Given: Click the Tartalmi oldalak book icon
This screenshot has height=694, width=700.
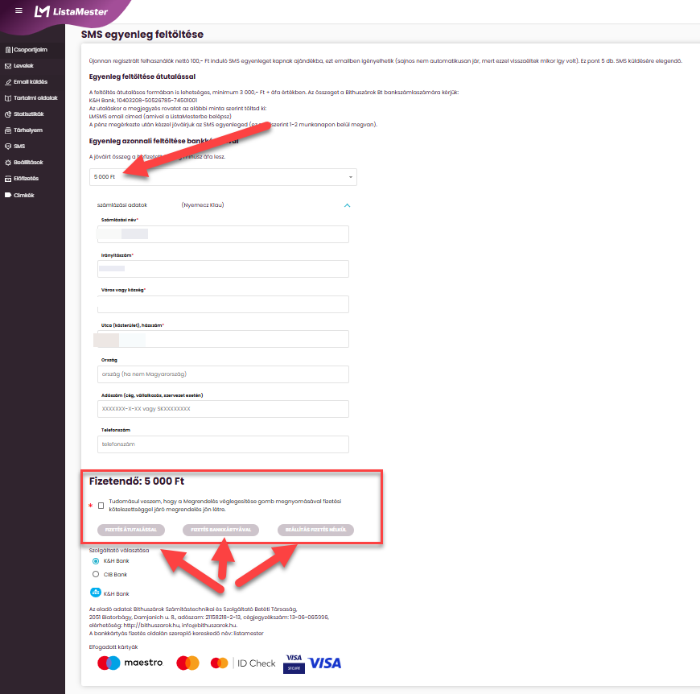Looking at the screenshot, I should tap(8, 97).
